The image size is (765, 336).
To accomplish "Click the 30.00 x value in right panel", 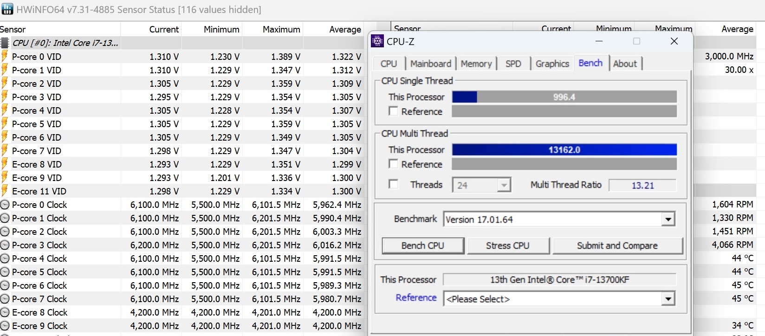I will click(x=739, y=70).
